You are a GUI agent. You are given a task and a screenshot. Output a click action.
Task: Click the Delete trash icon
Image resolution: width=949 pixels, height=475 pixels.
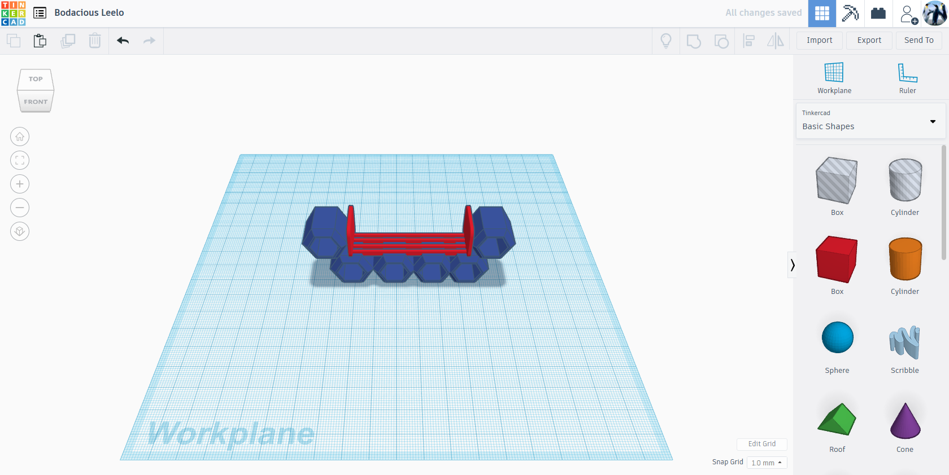[x=95, y=41]
